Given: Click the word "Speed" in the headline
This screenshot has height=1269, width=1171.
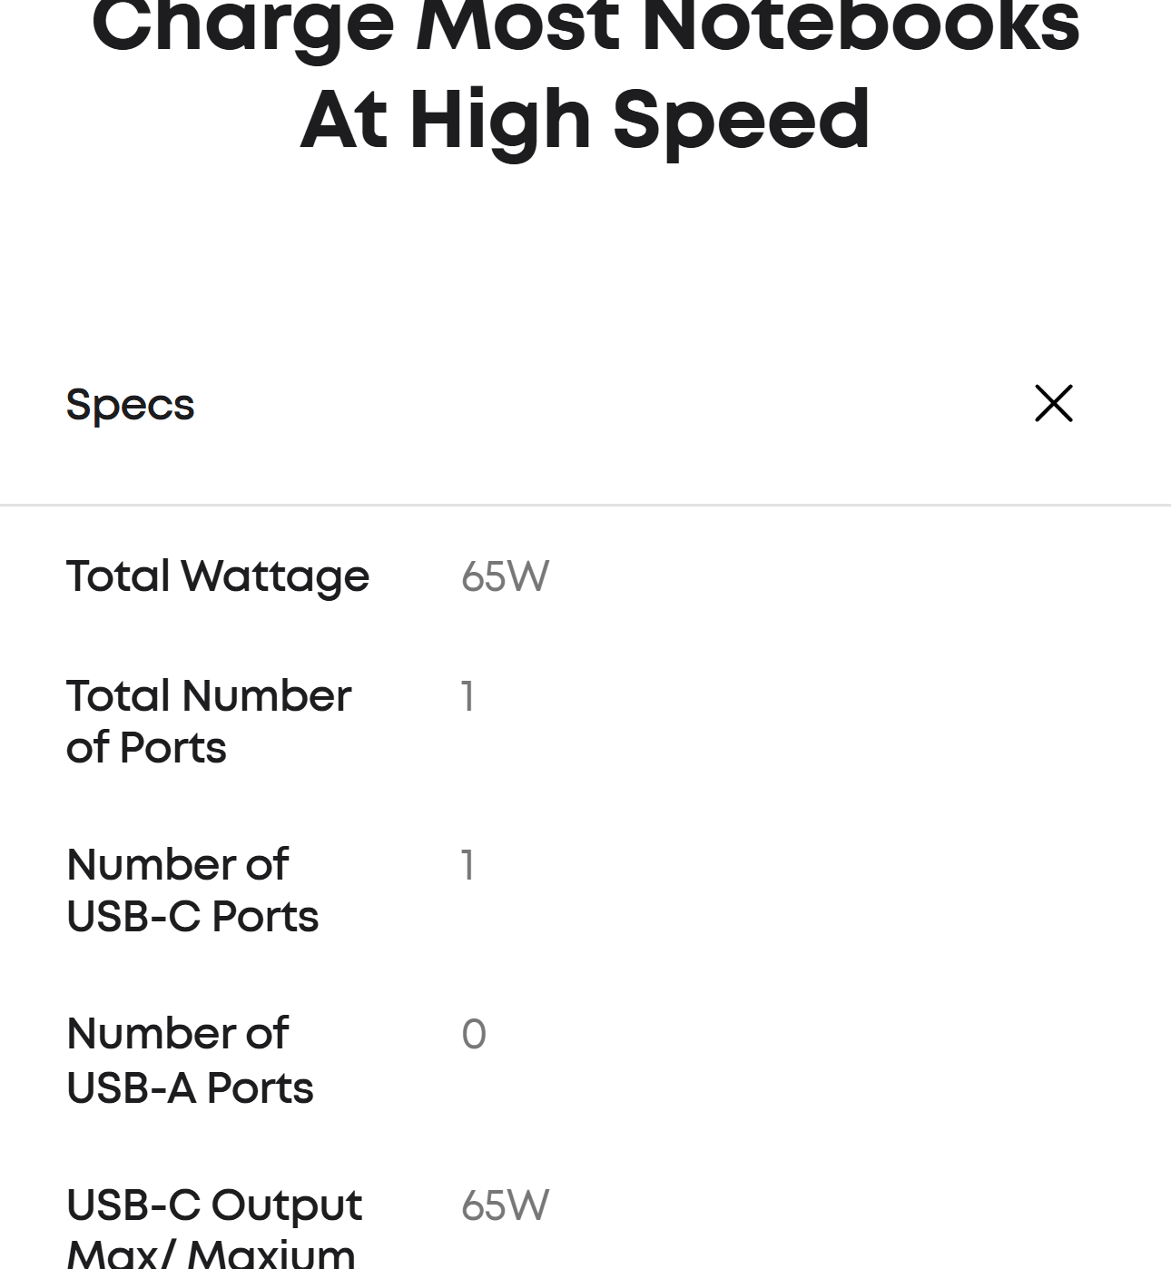Looking at the screenshot, I should click(x=742, y=120).
